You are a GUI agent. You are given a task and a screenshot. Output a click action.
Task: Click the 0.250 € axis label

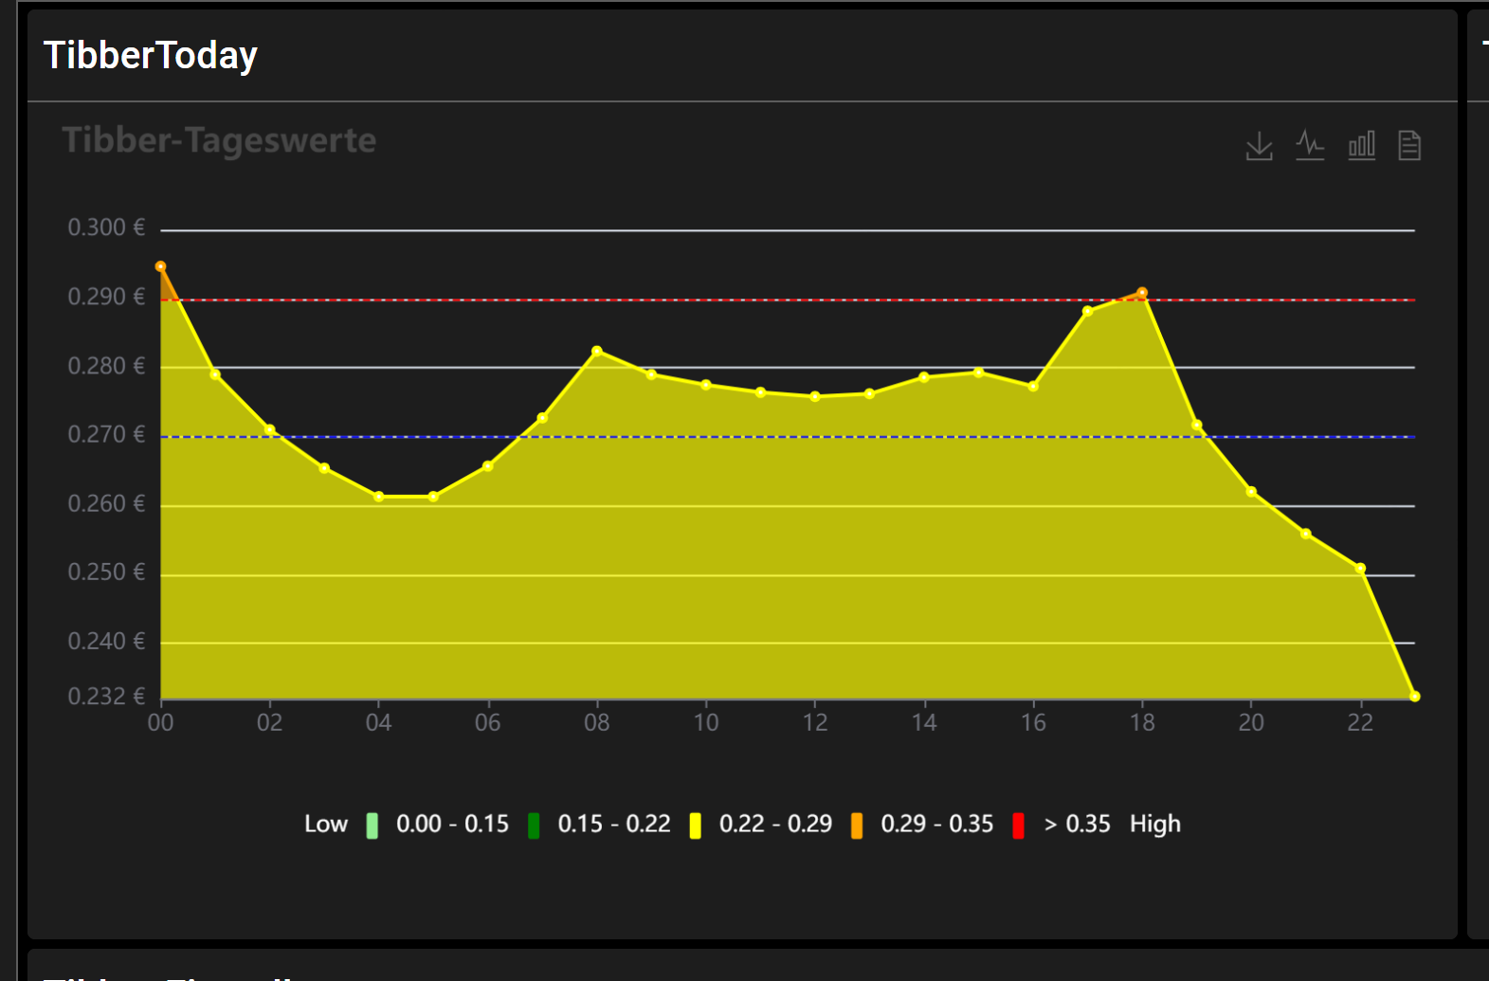[x=106, y=572]
